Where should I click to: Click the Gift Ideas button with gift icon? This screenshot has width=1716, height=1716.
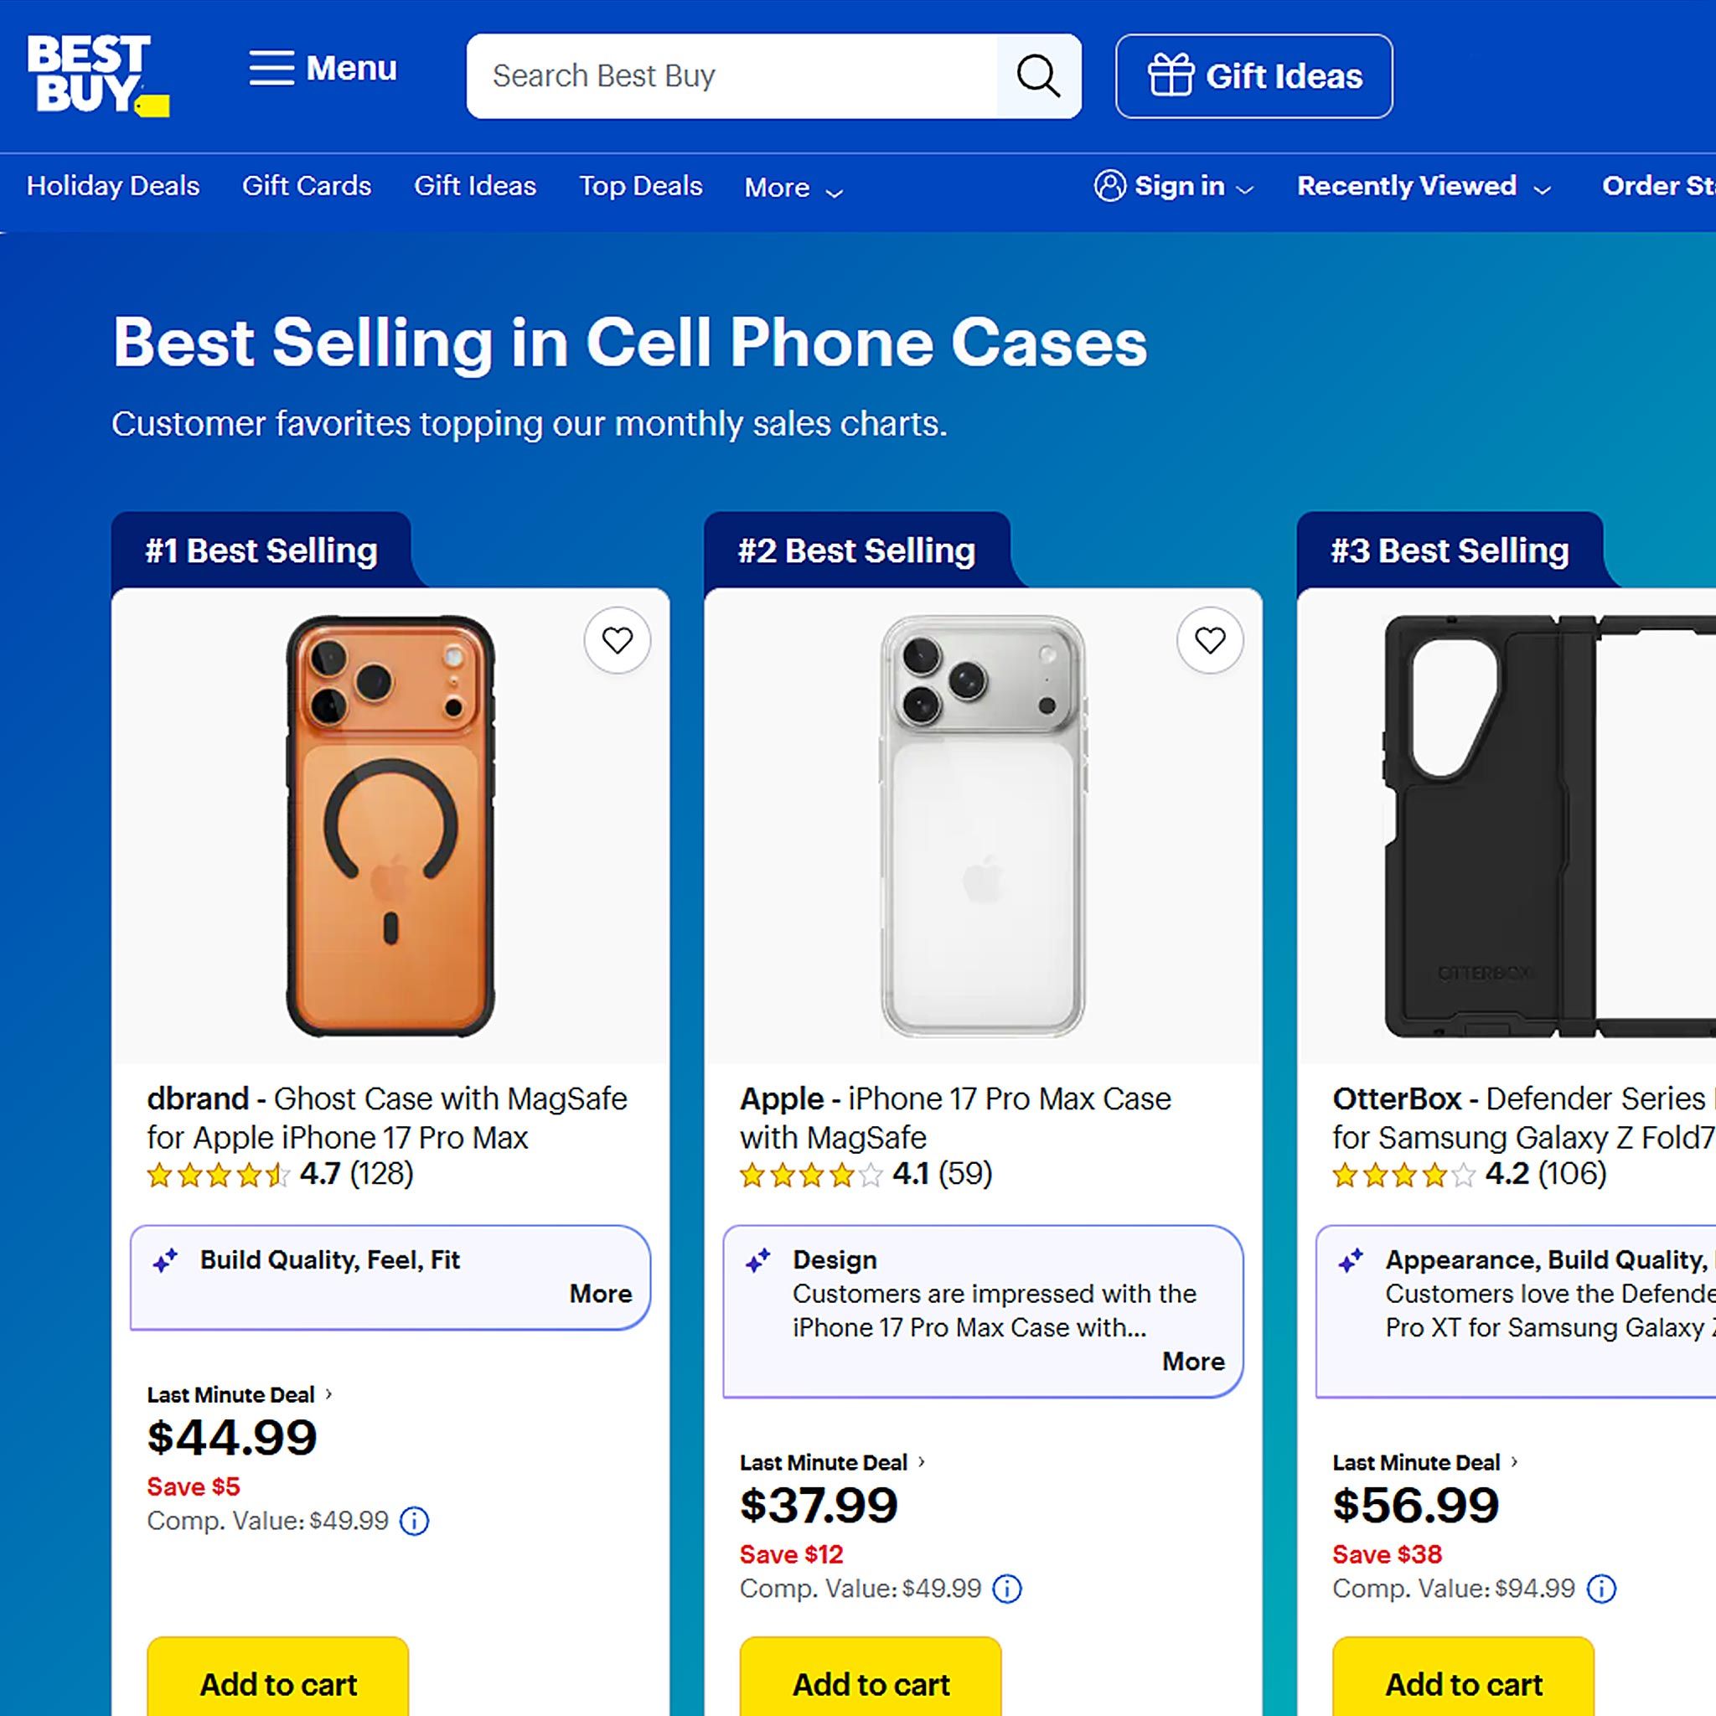pos(1253,76)
